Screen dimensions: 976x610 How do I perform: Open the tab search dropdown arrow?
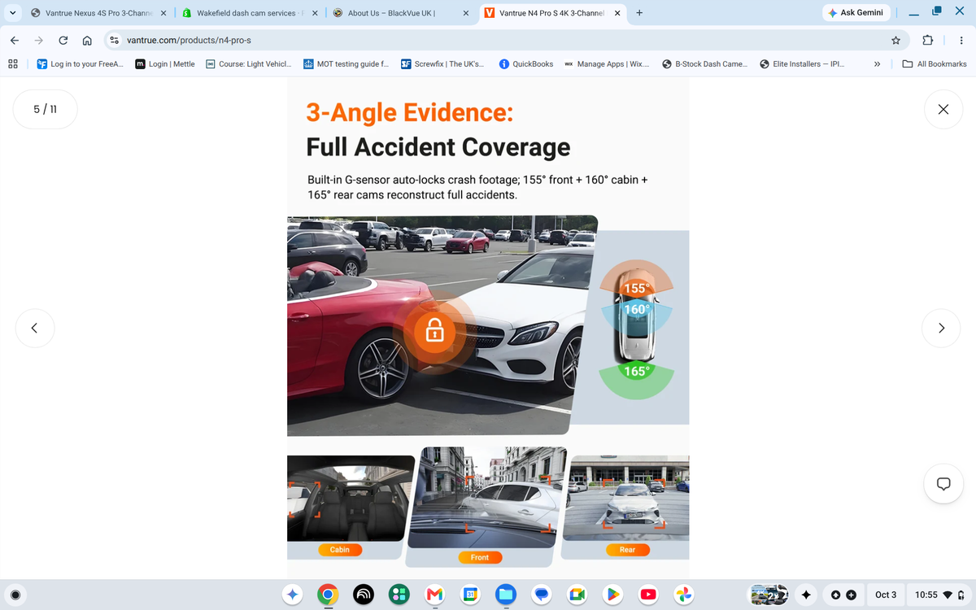12,12
